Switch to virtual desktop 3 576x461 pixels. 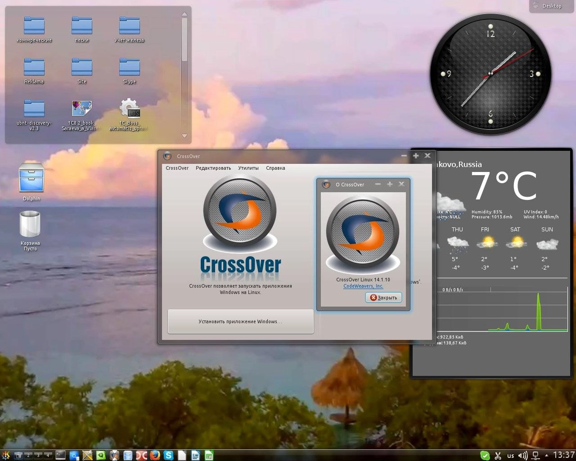(x=38, y=455)
